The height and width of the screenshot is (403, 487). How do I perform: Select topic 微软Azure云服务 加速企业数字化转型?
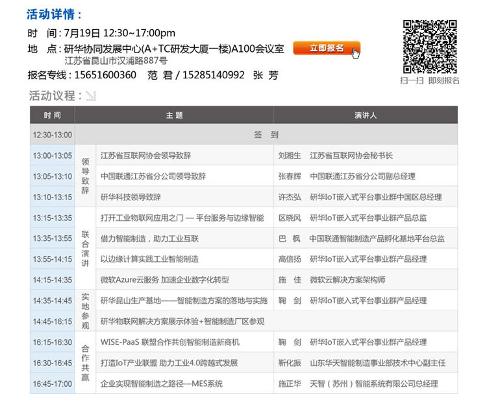click(x=165, y=280)
